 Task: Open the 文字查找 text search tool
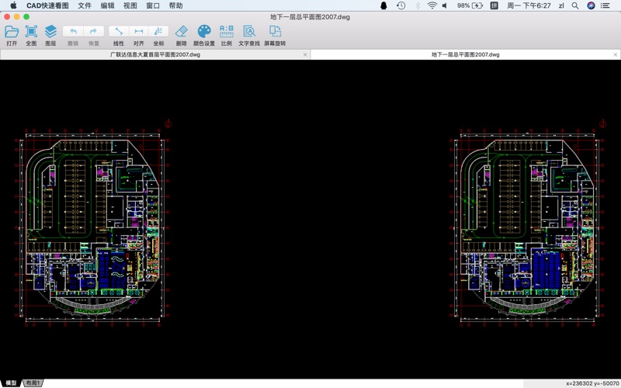[x=249, y=32]
